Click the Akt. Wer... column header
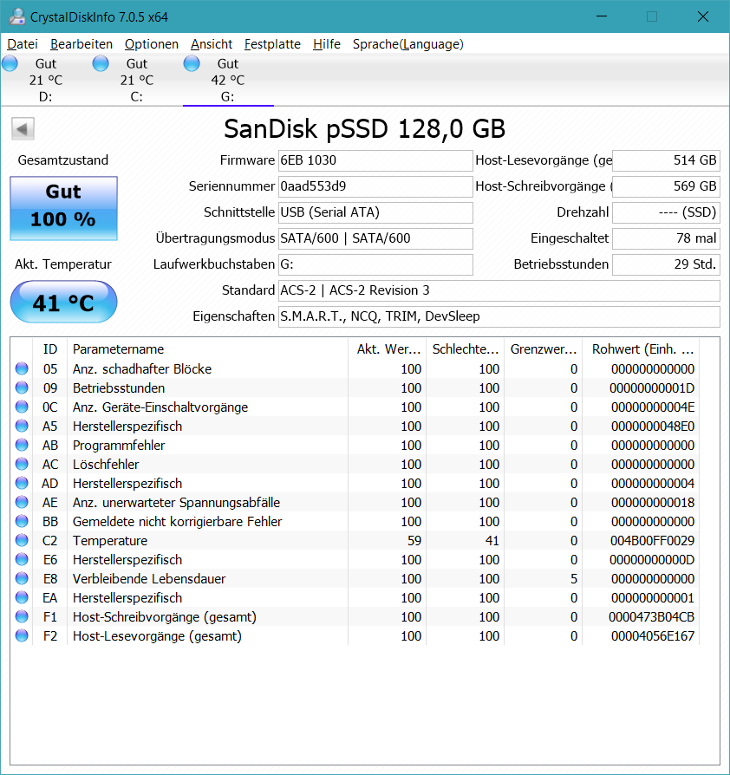The width and height of the screenshot is (730, 775). pos(387,349)
